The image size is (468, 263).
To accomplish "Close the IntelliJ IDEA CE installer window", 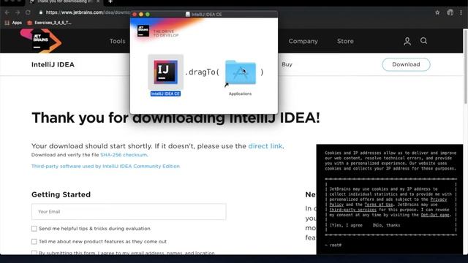I will coord(135,15).
